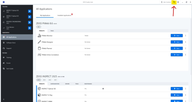Screen dimensions: 192x102
Task: Start INSPECT X-Ray
Action: [177, 95]
